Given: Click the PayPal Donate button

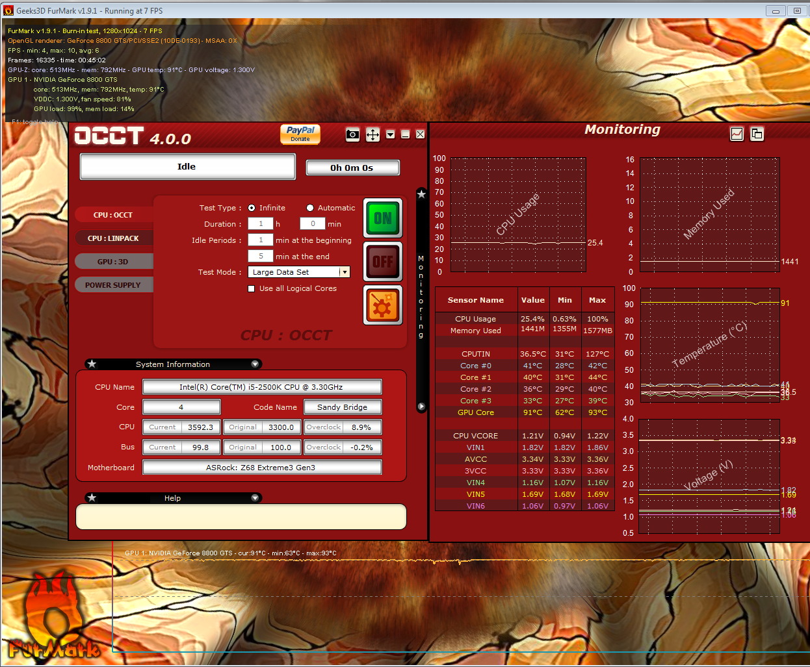Looking at the screenshot, I should pos(300,134).
